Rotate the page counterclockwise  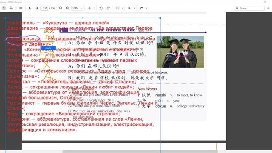pos(101,8)
